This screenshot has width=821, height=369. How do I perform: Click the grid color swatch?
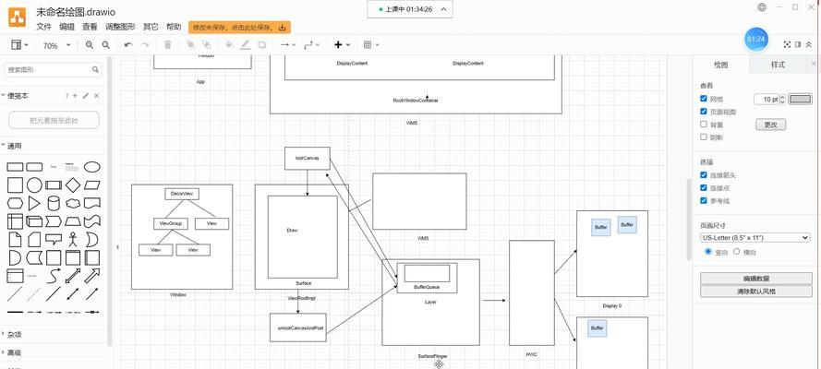click(x=801, y=99)
